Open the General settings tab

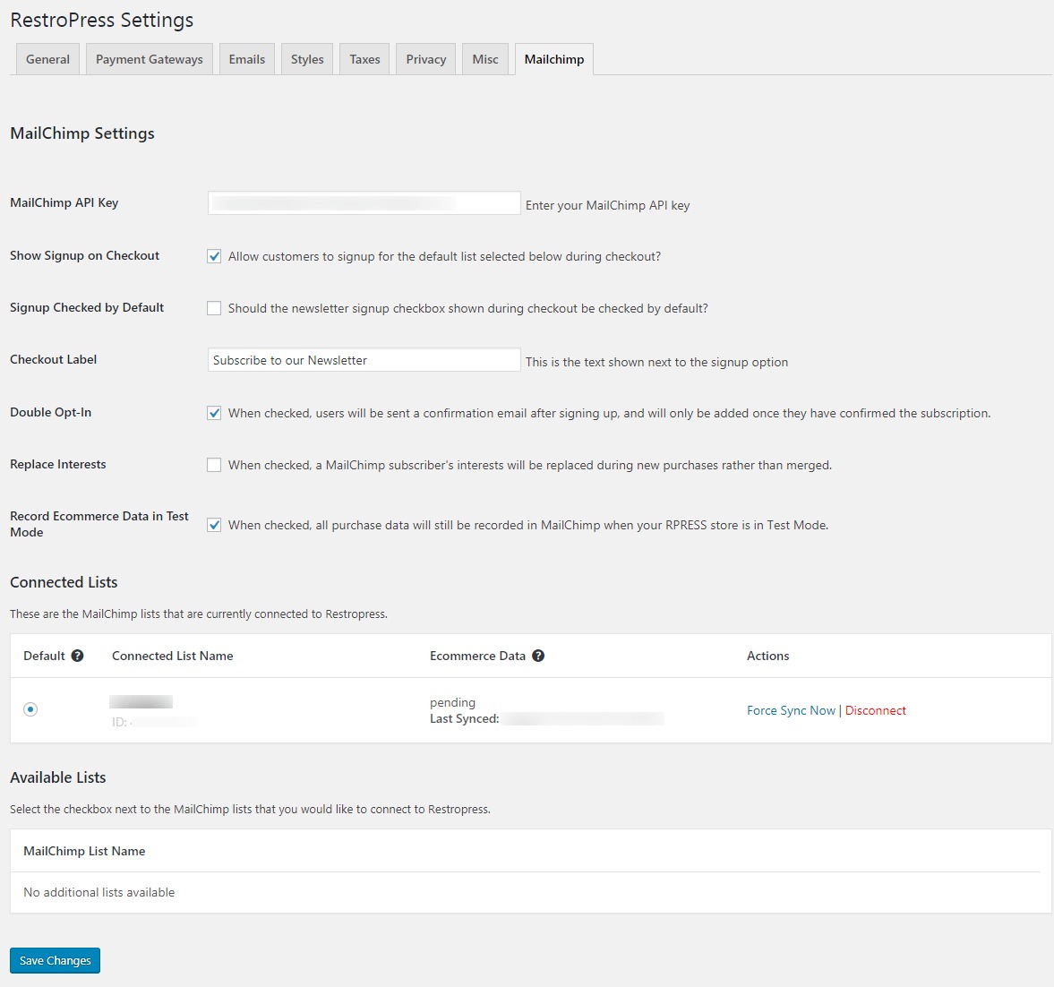(47, 59)
